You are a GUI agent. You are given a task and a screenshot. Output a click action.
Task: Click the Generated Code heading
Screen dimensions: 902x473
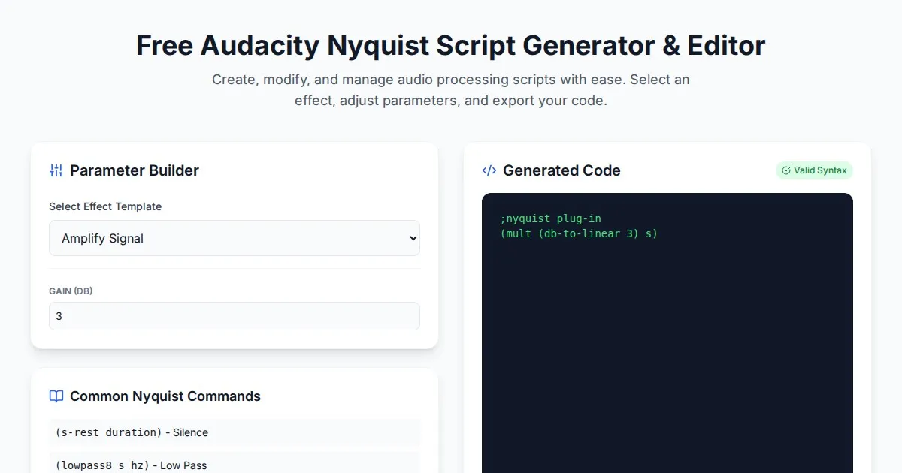click(561, 170)
